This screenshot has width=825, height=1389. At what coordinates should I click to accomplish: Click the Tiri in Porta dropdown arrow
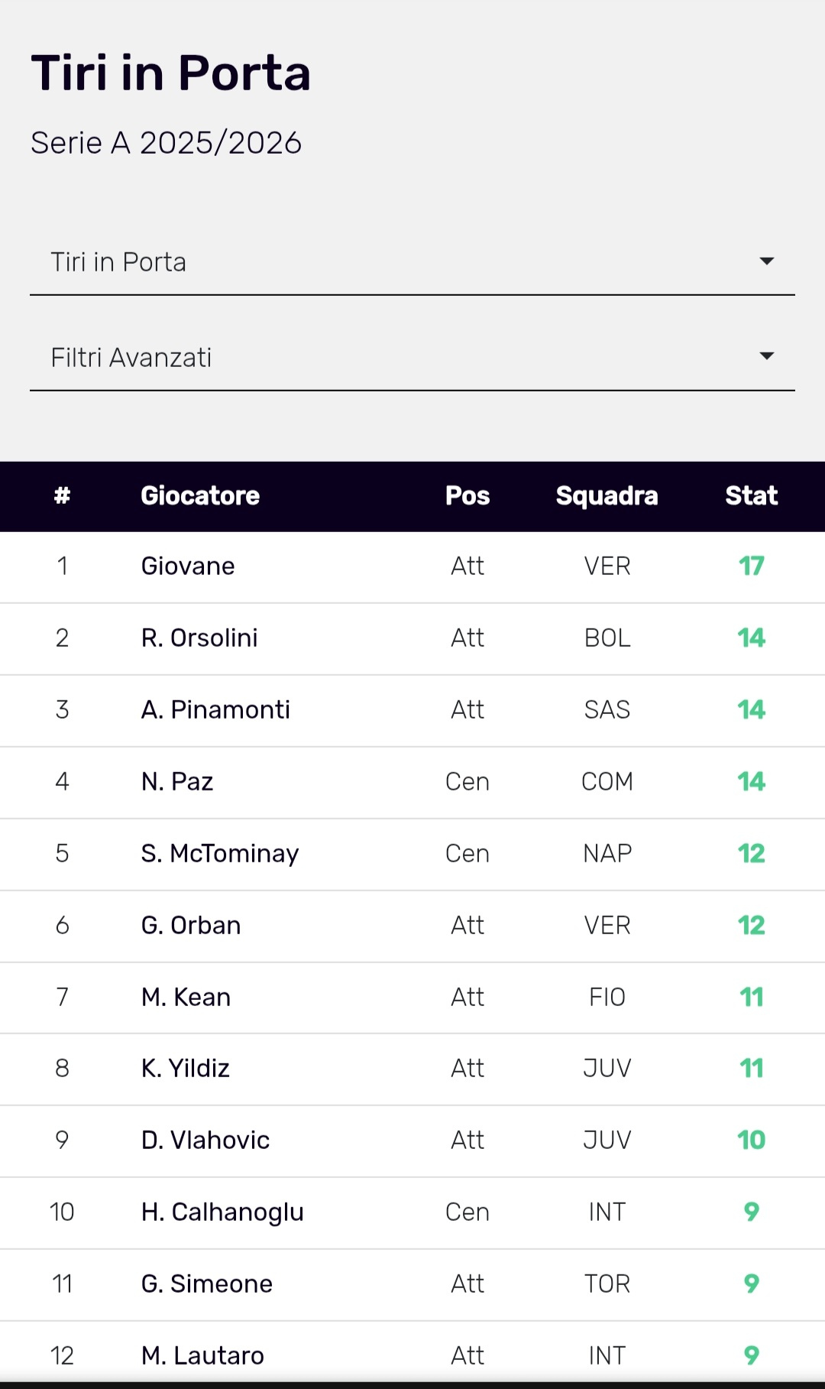tap(766, 261)
